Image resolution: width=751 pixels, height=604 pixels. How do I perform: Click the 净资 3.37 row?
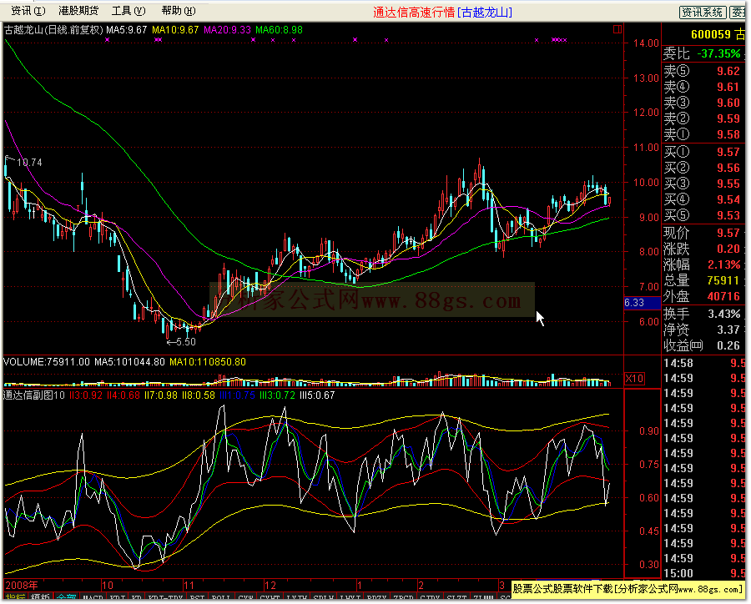702,330
